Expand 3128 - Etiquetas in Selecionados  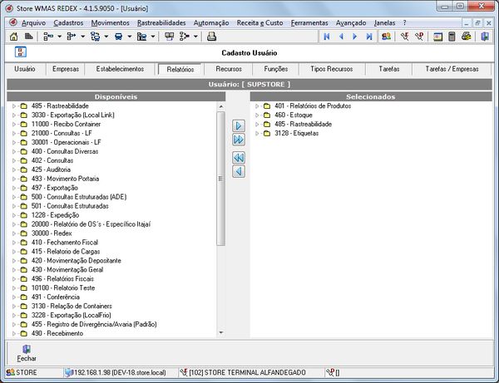(257, 134)
